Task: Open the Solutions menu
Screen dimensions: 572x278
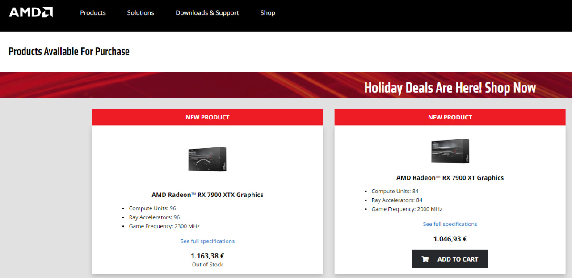Action: [x=141, y=13]
